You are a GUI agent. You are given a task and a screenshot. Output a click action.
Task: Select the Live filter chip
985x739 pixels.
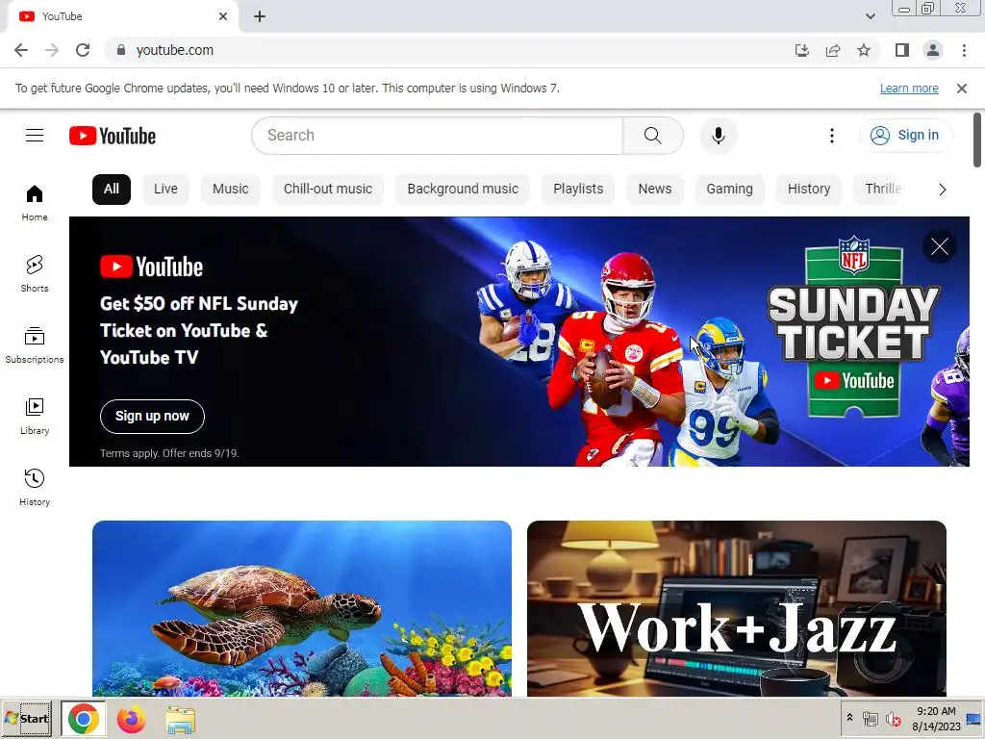(x=165, y=190)
